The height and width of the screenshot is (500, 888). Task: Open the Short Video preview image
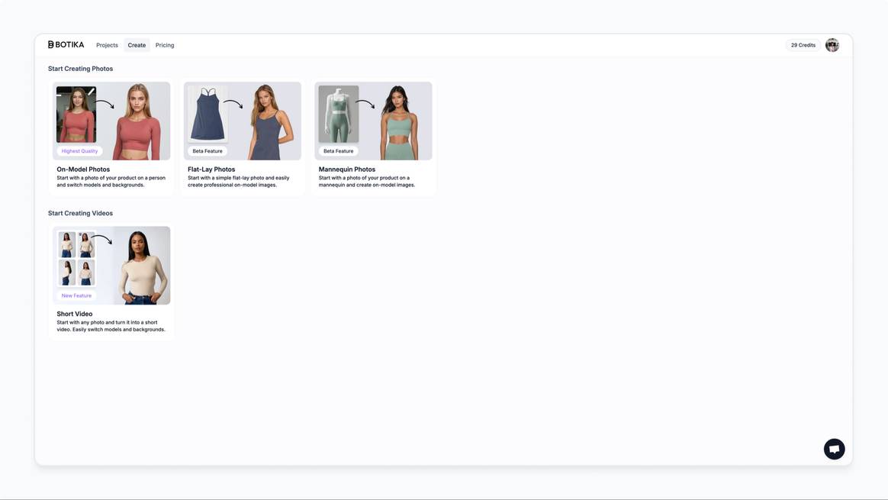click(x=111, y=266)
